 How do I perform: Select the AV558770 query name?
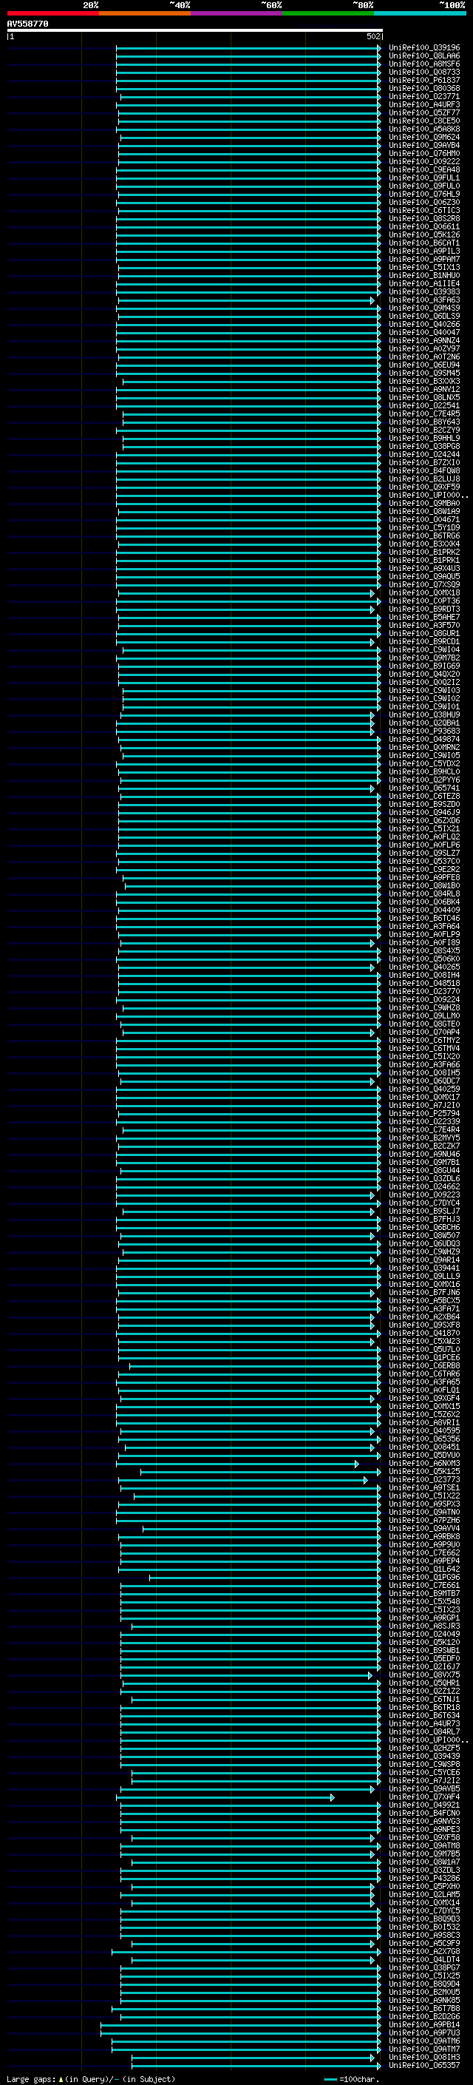click(x=27, y=24)
